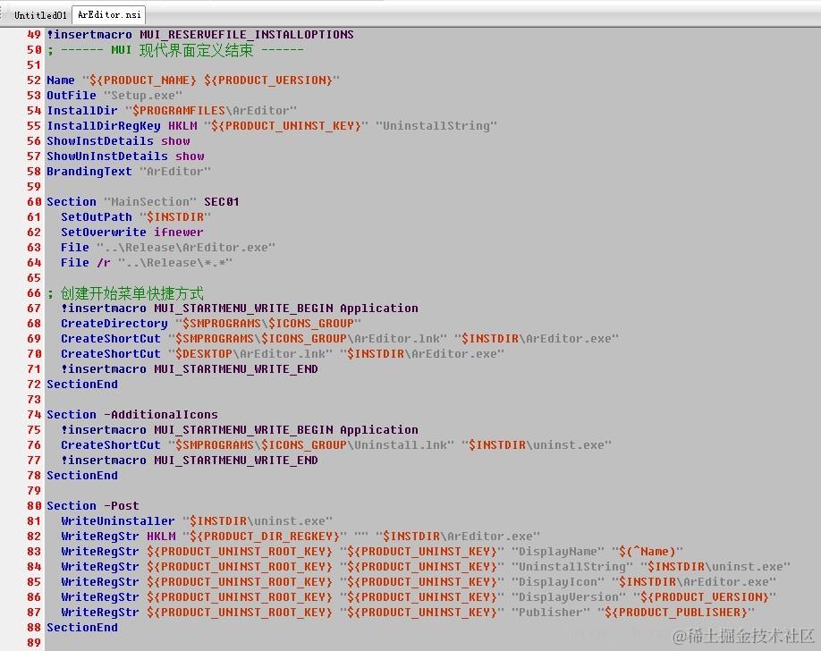
Task: Click the "SetOverwrite" keyword
Action: tap(104, 232)
